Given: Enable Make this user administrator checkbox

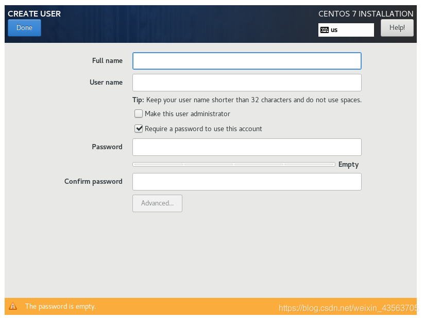Looking at the screenshot, I should (139, 114).
